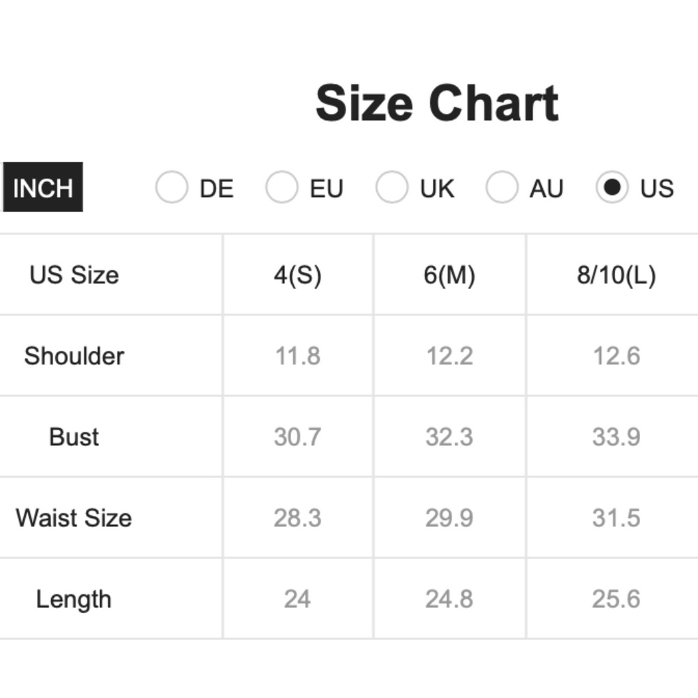The height and width of the screenshot is (698, 698).
Task: Select the EU size radio button
Action: click(281, 187)
